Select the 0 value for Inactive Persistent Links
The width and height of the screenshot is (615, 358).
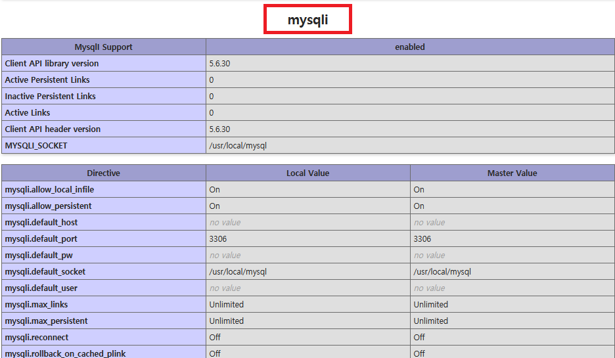[x=212, y=97]
